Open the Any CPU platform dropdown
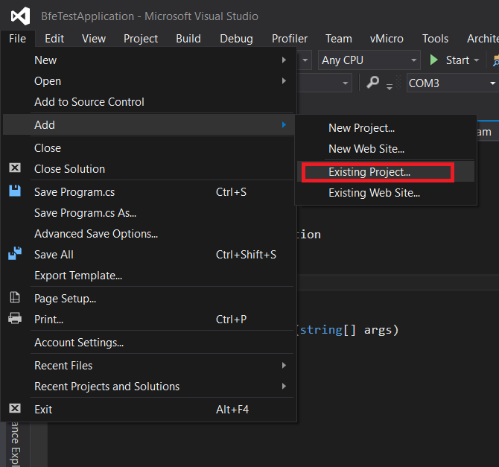Image resolution: width=499 pixels, height=467 pixels. coord(369,60)
